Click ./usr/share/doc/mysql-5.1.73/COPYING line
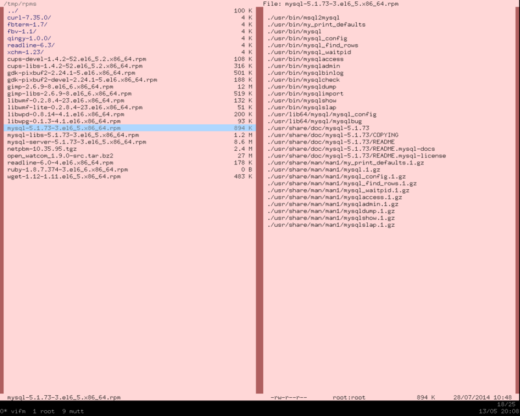Screen dimensions: 520x416 click(x=333, y=135)
